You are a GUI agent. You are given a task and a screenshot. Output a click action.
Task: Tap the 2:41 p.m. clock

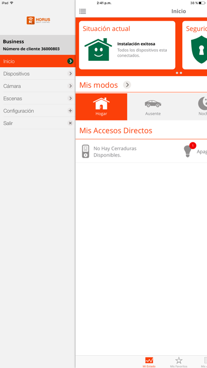tap(104, 3)
